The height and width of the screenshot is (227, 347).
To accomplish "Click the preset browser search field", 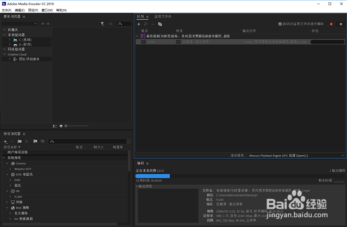I will [x=87, y=141].
